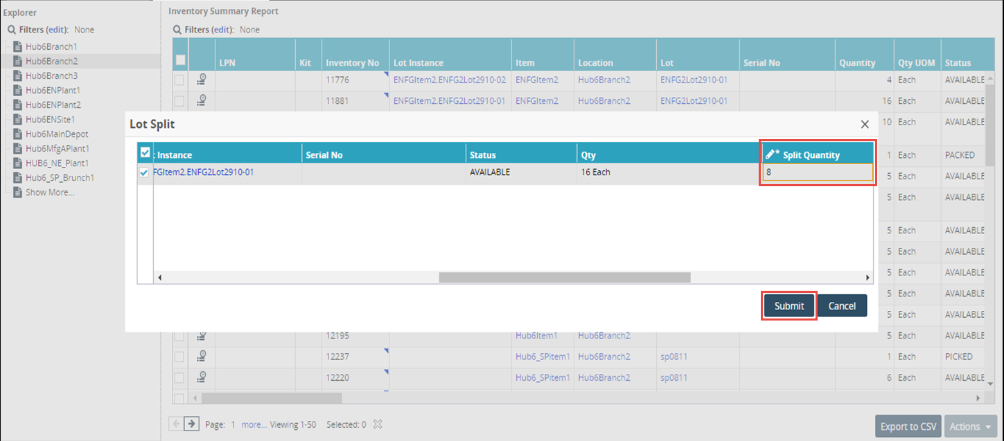Click the 'more...' pagination link
The height and width of the screenshot is (441, 1004).
pos(254,424)
